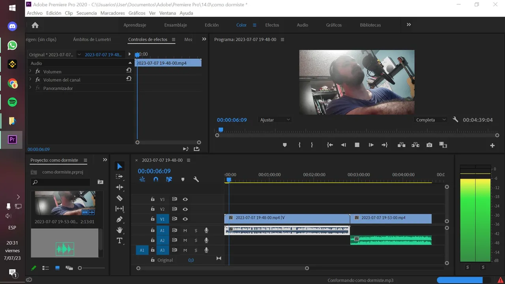
Task: Export frame with camera icon
Action: [x=429, y=145]
